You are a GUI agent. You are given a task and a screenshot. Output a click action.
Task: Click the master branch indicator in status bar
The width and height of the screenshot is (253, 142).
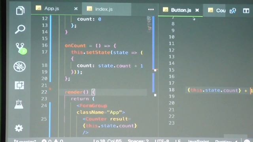click(x=25, y=141)
